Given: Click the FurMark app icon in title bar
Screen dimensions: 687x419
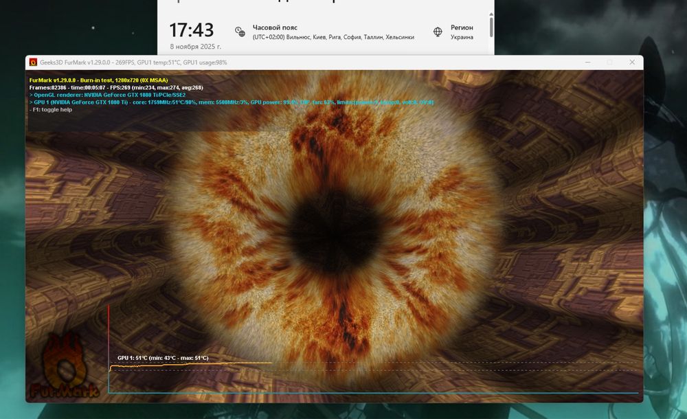Looking at the screenshot, I should (33, 63).
